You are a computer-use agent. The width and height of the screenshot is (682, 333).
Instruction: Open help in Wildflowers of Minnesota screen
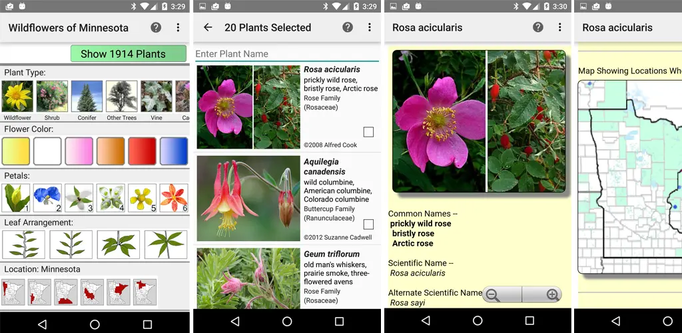(156, 27)
